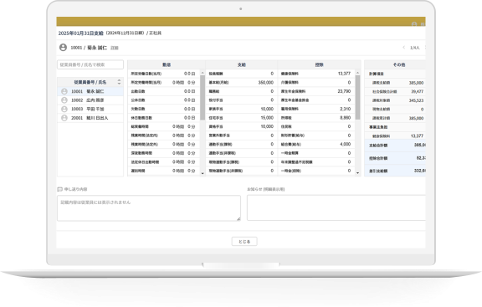Click the large avatar beside 10001 heading
The height and width of the screenshot is (307, 482).
63,48
